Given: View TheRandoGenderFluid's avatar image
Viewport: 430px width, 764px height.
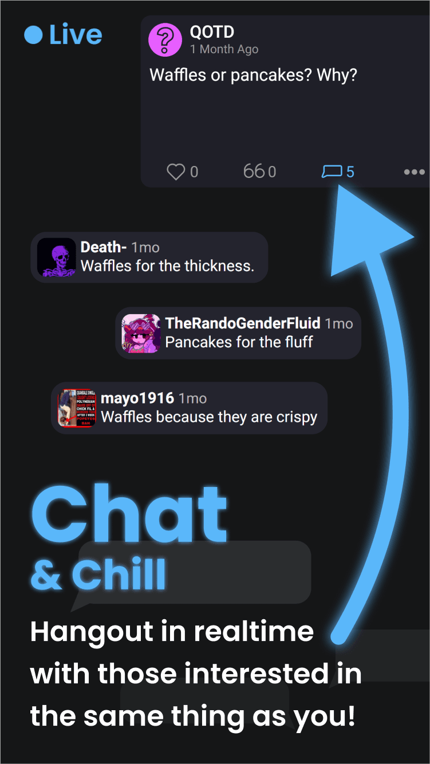Looking at the screenshot, I should click(141, 334).
